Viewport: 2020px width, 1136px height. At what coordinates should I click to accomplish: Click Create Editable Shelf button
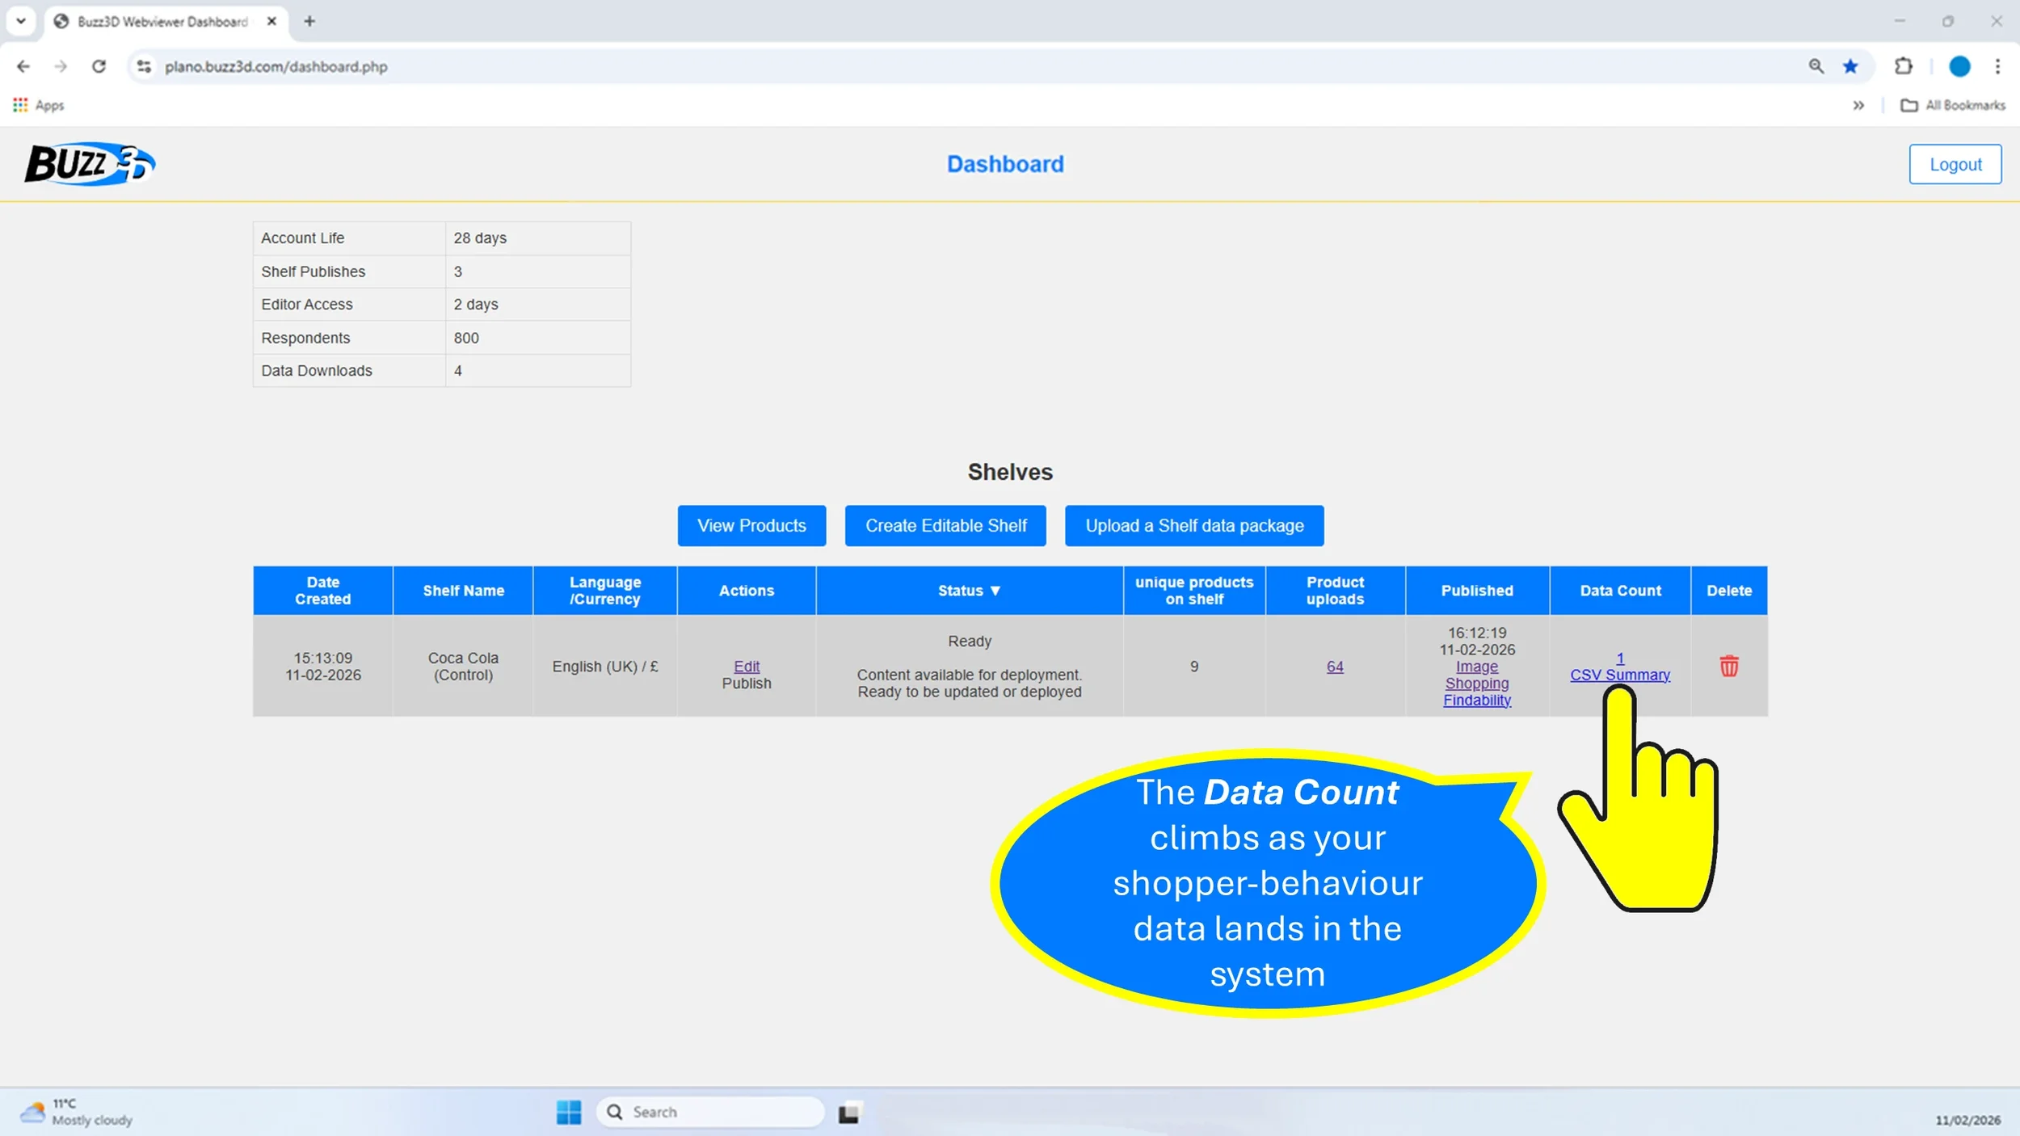click(x=945, y=525)
